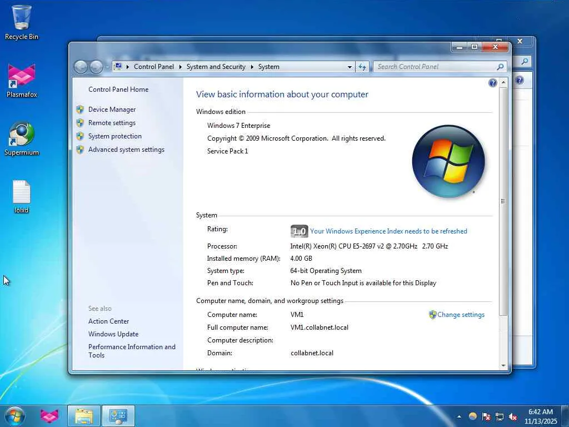Click Control Panel breadcrumb

154,67
